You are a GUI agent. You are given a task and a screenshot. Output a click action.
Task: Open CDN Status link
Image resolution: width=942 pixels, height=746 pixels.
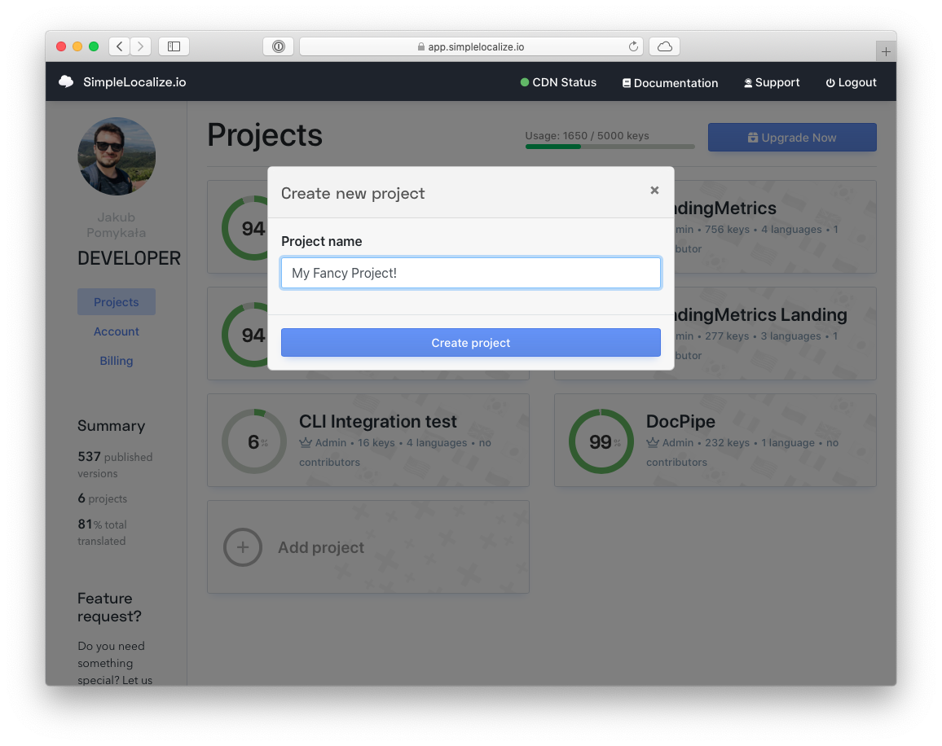coord(558,82)
